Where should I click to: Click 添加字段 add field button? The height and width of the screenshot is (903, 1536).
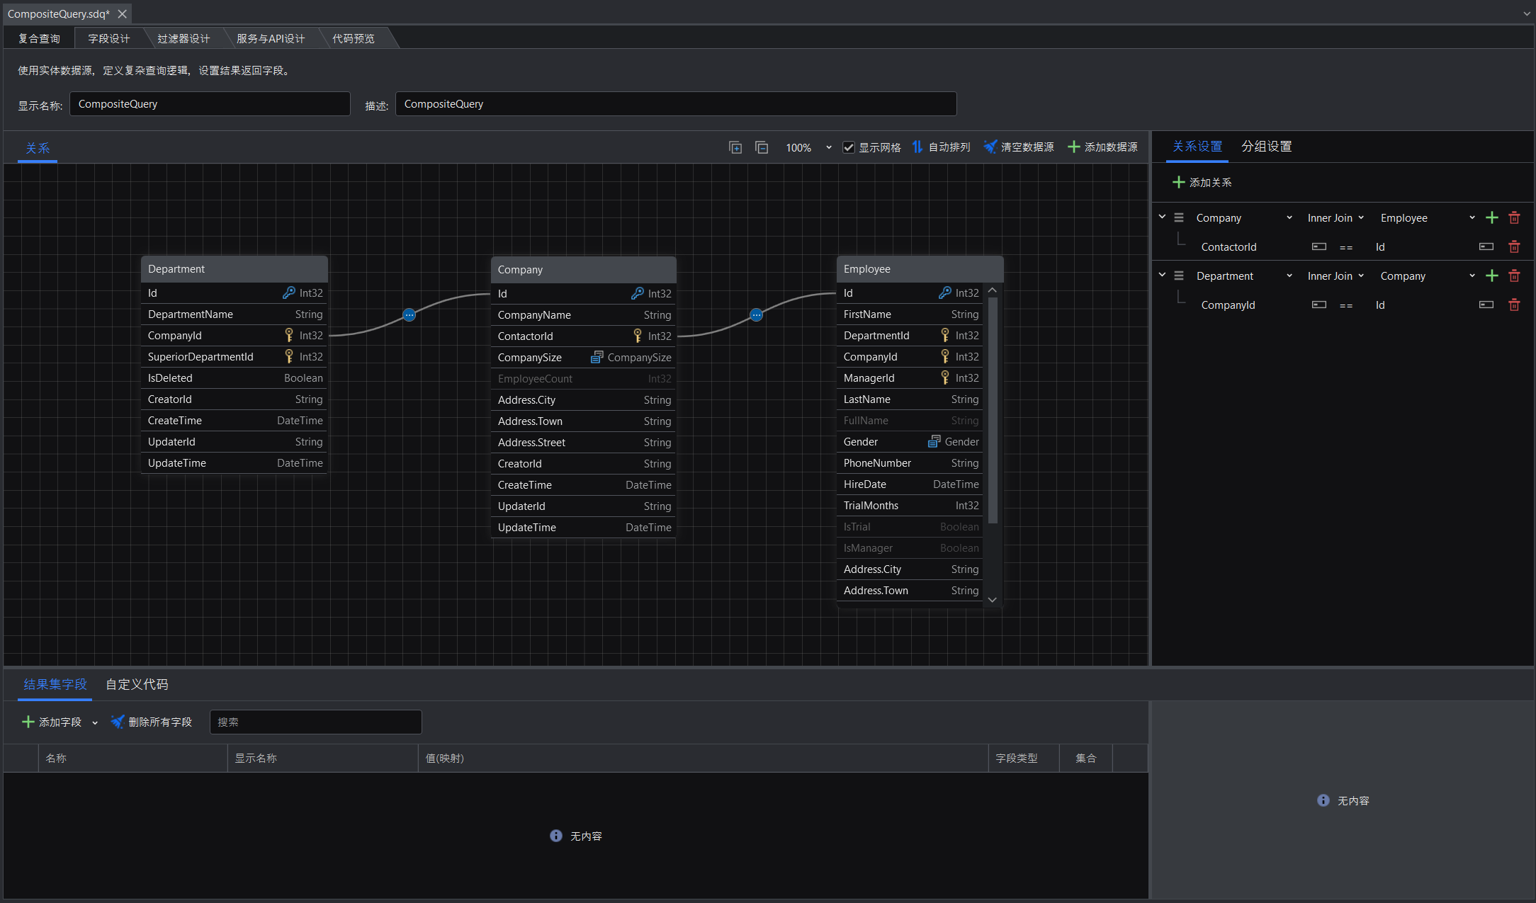click(x=52, y=722)
